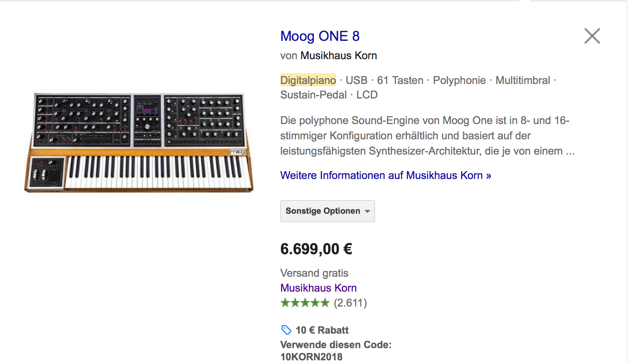
Task: Open Weitere Informationen auf Musikhaus Korn link
Action: coord(385,175)
